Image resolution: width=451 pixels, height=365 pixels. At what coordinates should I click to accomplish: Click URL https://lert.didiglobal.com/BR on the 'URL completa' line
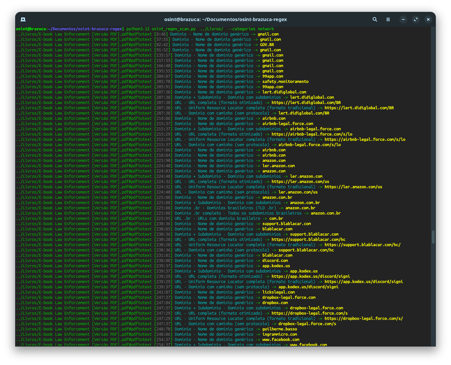click(x=306, y=103)
